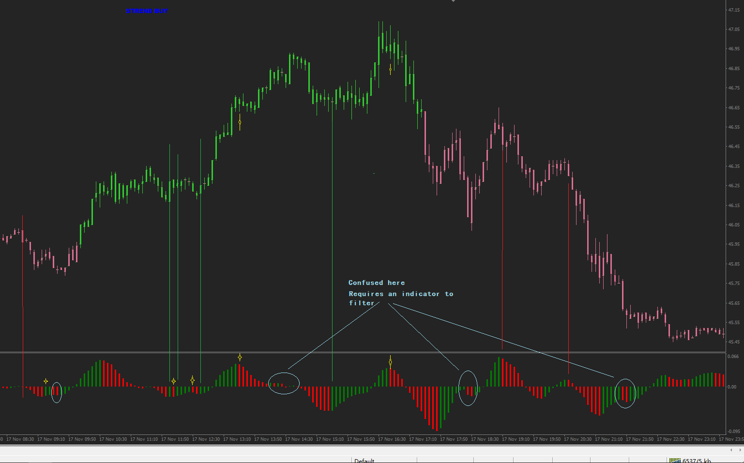Click the 17 Nov 12:30 time axis label
Screen dimensions: 744x463
[206, 439]
